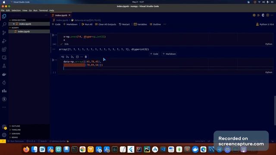Open the Explorer panel more actions ellipsis
Image resolution: width=276 pixels, height=155 pixels.
[46, 15]
